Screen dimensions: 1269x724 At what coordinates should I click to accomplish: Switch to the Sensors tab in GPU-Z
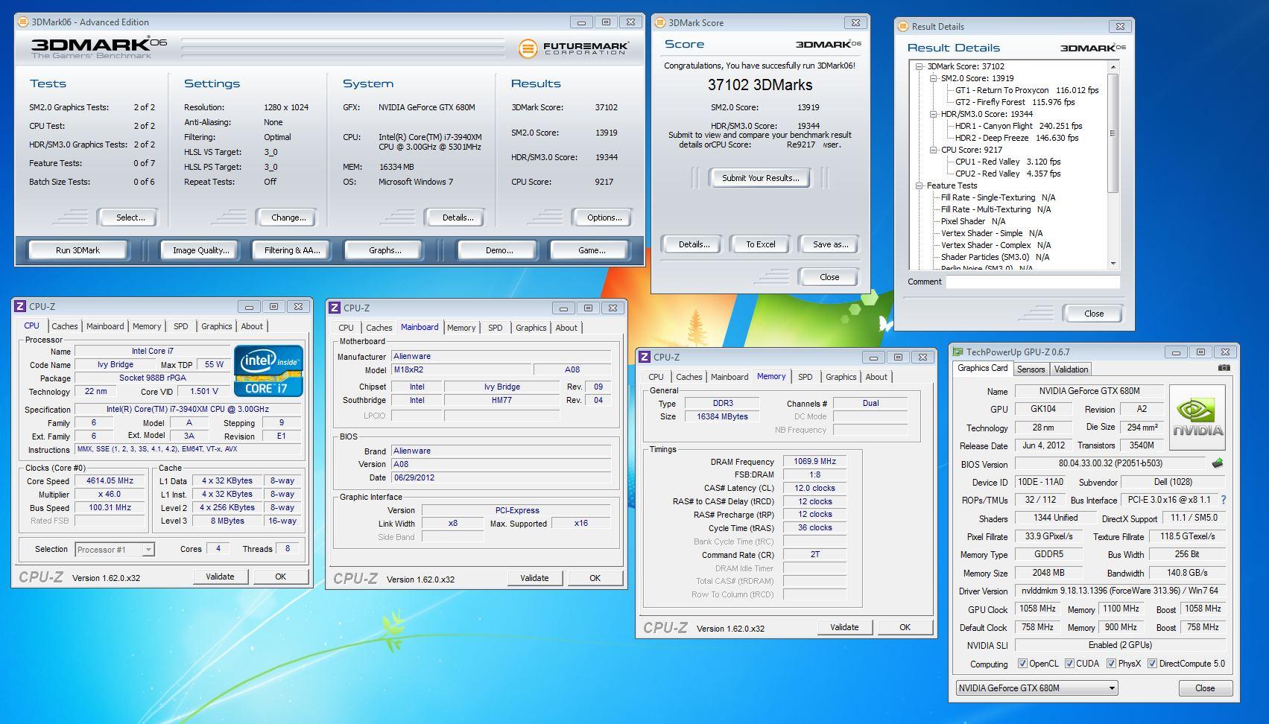point(1031,369)
